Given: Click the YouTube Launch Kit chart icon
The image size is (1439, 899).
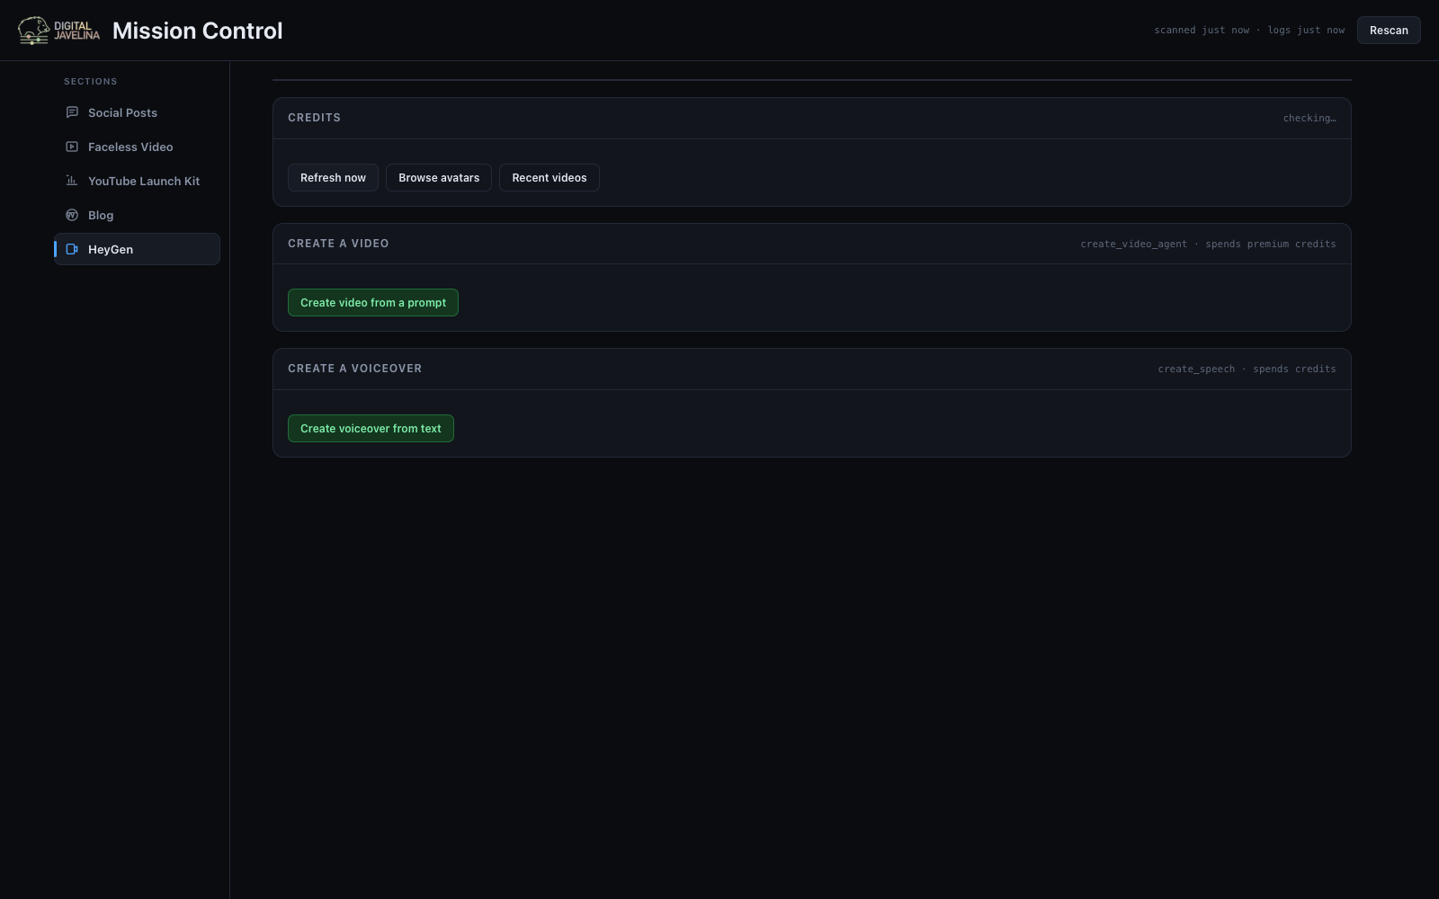Looking at the screenshot, I should (72, 181).
